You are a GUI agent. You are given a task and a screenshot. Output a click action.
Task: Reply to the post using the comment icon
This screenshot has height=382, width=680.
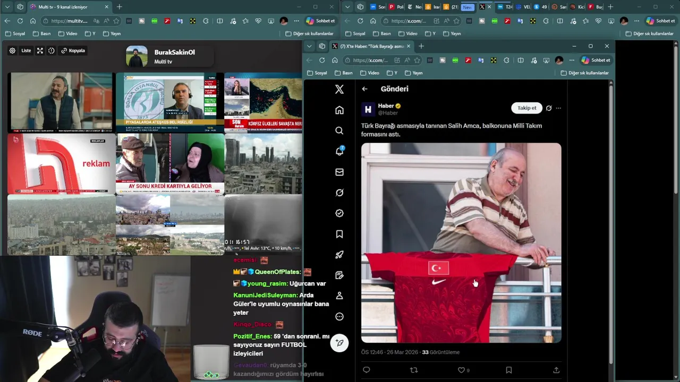coord(366,370)
